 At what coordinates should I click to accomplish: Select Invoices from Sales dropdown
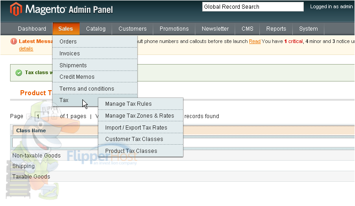pyautogui.click(x=95, y=54)
